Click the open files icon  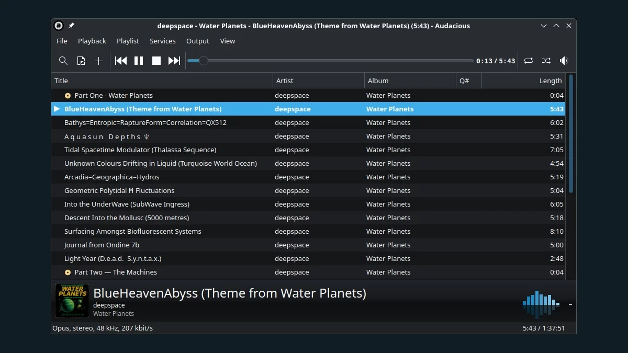[81, 61]
